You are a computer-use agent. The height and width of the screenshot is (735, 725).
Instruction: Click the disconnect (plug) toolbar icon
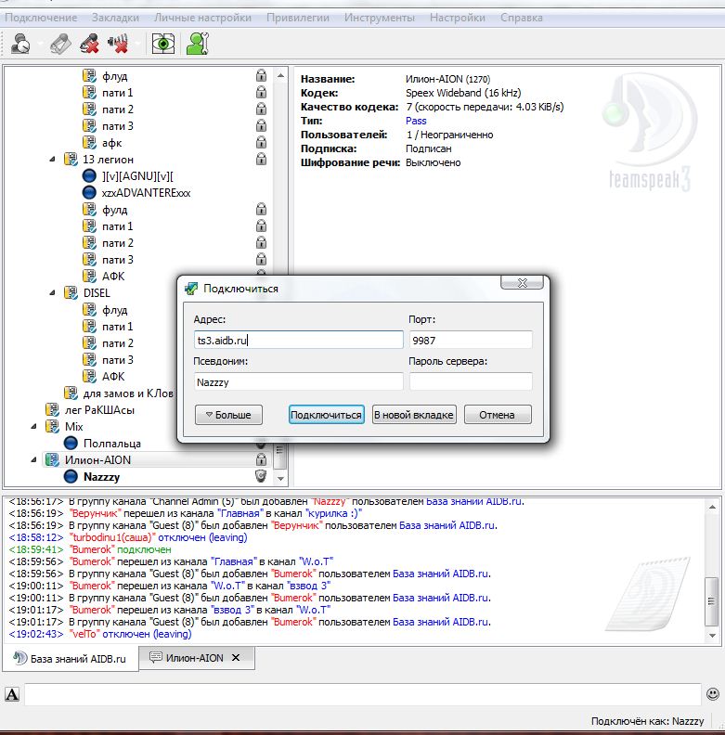click(61, 44)
